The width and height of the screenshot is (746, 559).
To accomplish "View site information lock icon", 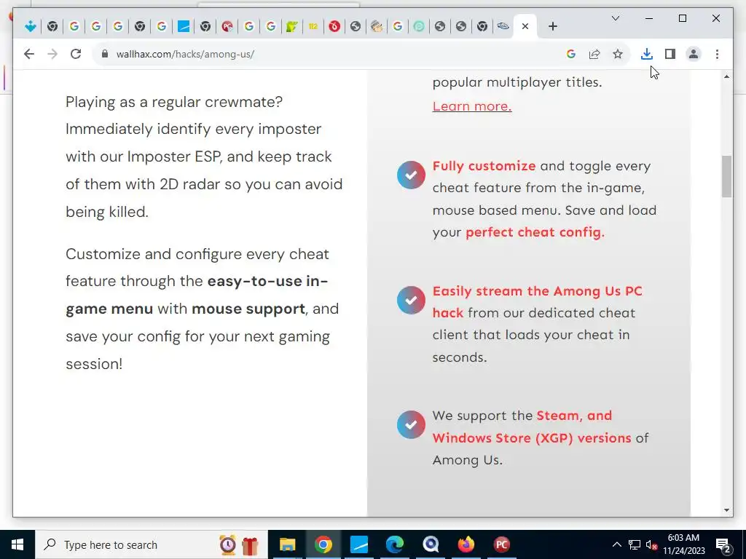I will pos(105,54).
